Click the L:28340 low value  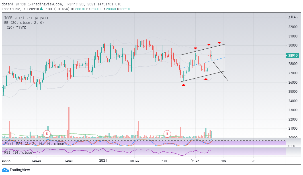pyautogui.click(x=109, y=9)
